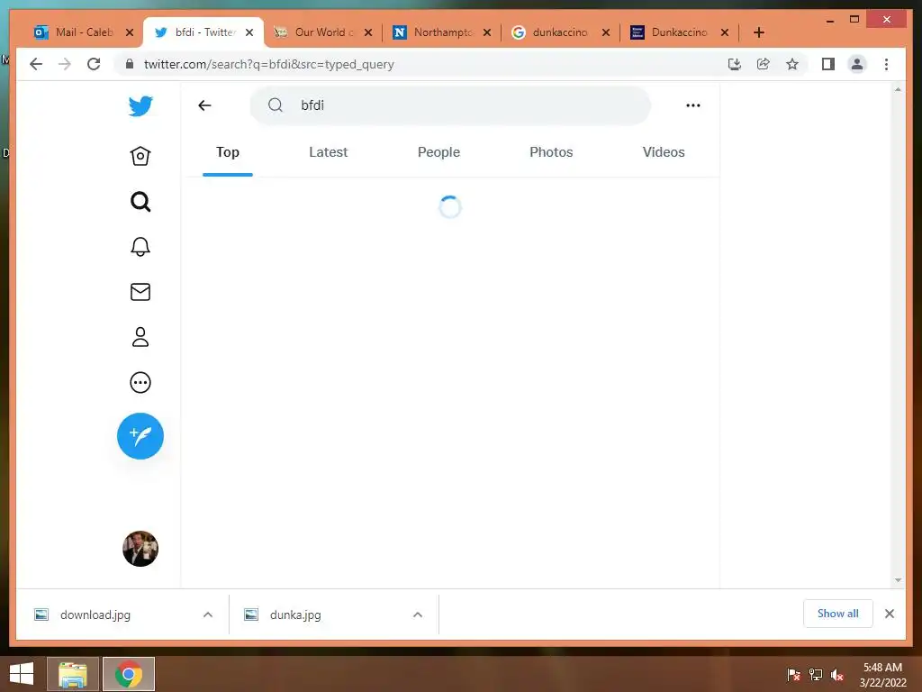This screenshot has width=922, height=692.
Task: Switch to dunkaccino Google tab
Action: point(560,32)
